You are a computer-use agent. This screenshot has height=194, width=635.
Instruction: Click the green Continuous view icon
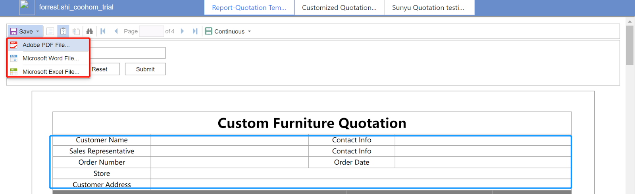[209, 31]
